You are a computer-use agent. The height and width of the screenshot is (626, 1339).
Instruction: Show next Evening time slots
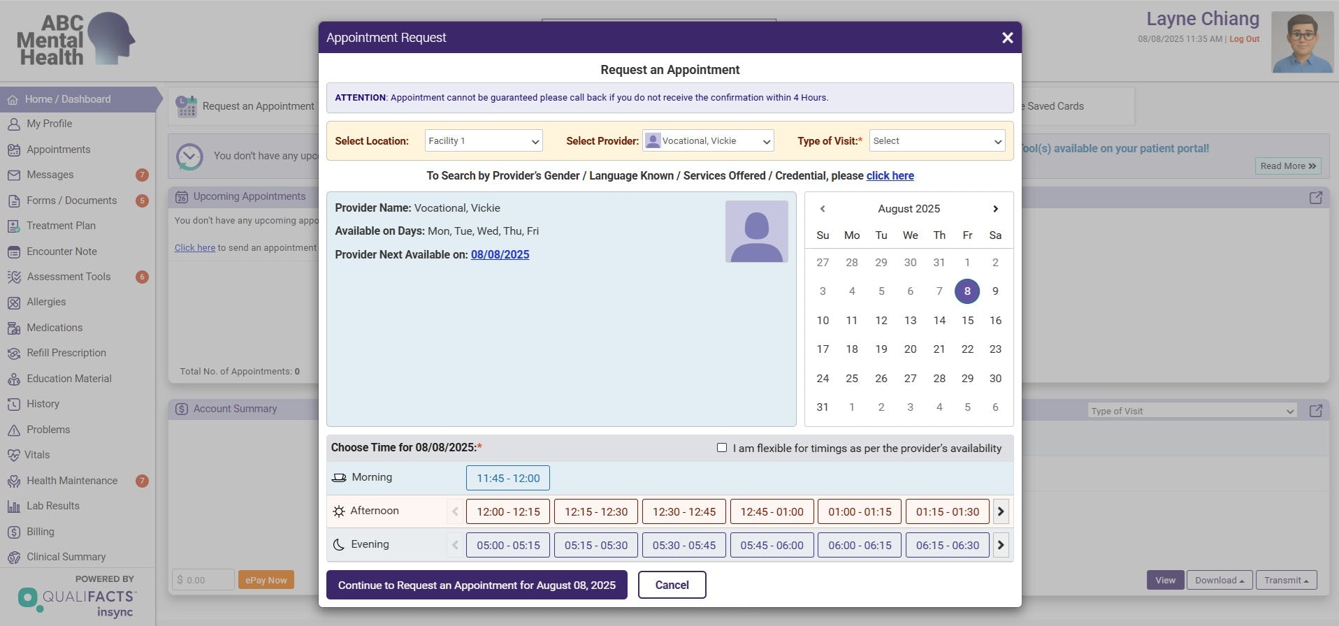(1001, 545)
